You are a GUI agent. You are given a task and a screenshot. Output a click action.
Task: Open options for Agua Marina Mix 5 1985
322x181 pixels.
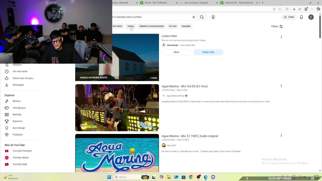(281, 135)
